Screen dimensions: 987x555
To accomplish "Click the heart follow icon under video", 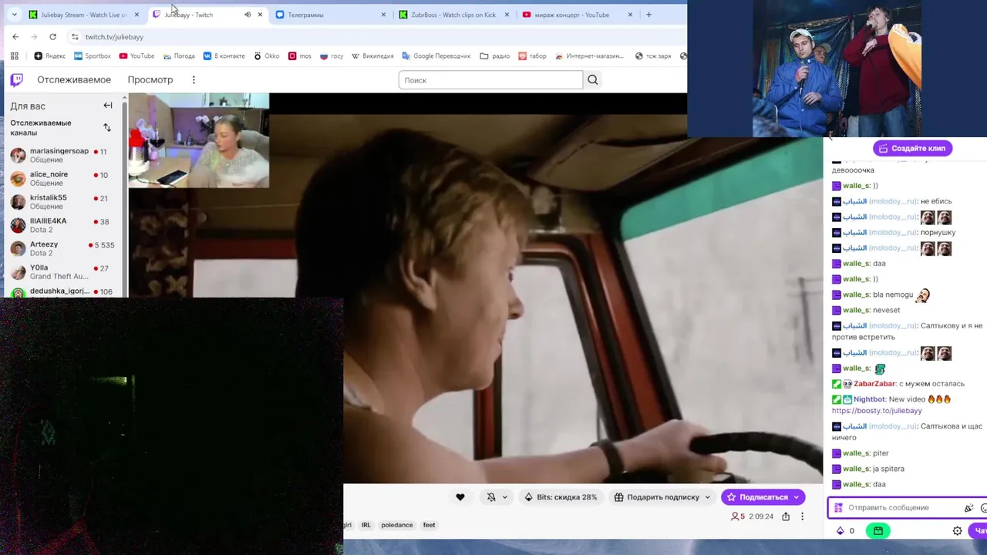I will [460, 497].
